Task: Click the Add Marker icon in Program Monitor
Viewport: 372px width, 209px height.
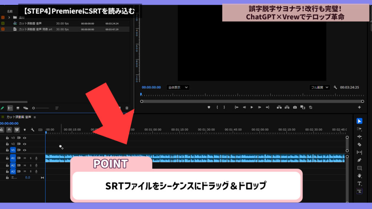Action: tap(209, 107)
